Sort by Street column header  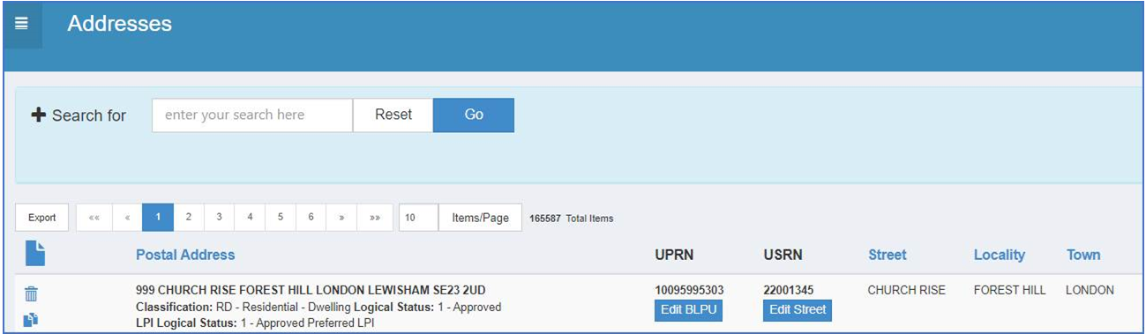888,255
